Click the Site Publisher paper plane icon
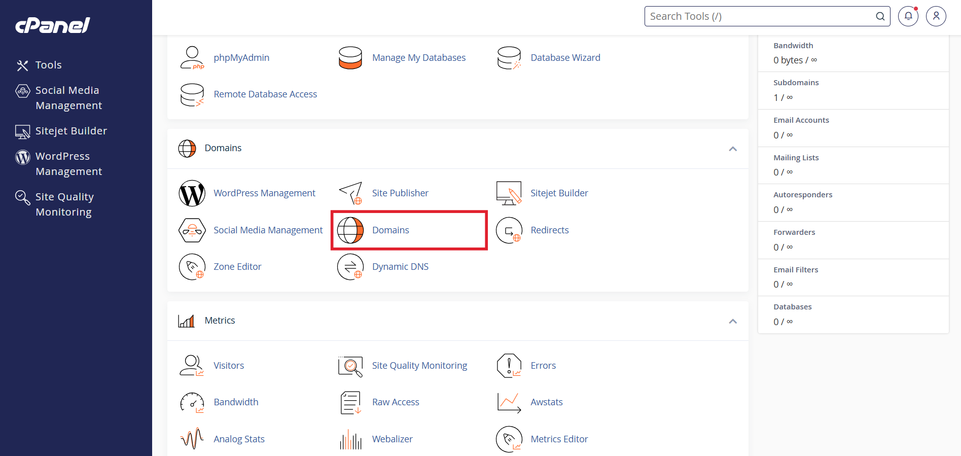Image resolution: width=961 pixels, height=456 pixels. (x=350, y=193)
